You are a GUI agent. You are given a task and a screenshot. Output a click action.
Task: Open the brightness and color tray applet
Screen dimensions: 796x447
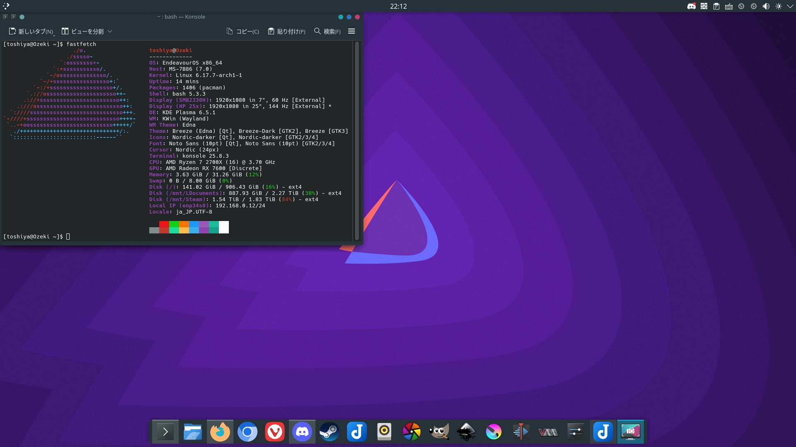tap(778, 6)
